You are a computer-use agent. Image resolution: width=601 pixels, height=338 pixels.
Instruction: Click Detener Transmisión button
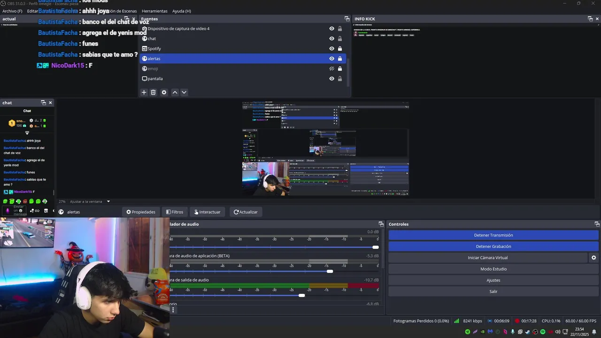(493, 235)
